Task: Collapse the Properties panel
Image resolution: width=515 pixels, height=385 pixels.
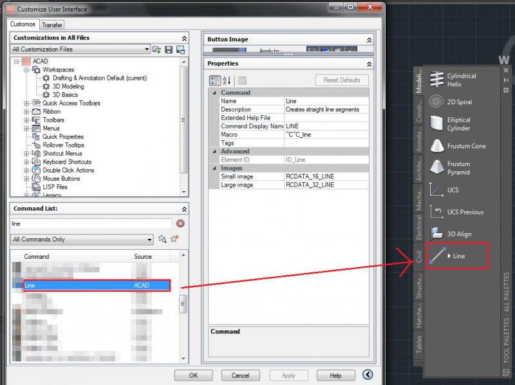Action: (x=369, y=64)
